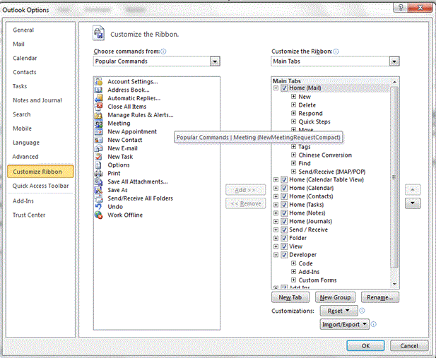Open the Import/Export dropdown button

point(345,324)
